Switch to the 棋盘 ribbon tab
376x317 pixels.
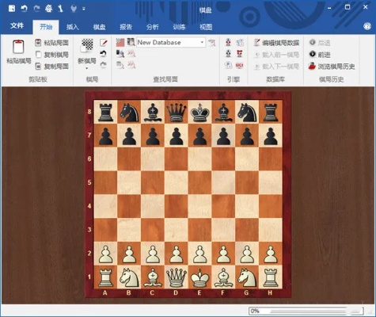(99, 27)
